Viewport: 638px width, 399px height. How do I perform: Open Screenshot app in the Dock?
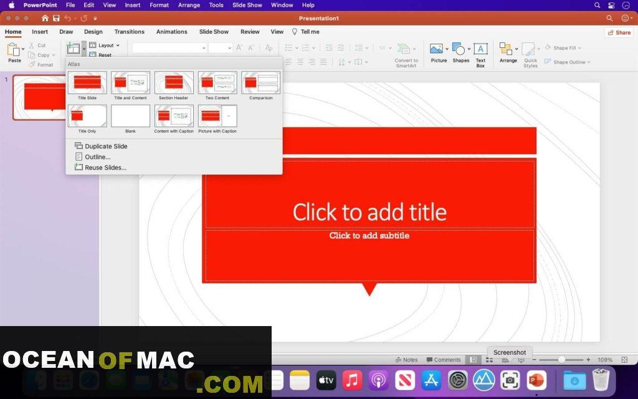point(510,381)
